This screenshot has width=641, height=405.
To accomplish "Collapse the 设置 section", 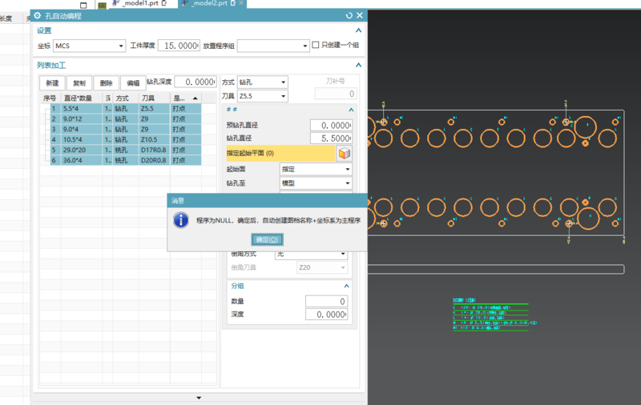I will pyautogui.click(x=358, y=30).
